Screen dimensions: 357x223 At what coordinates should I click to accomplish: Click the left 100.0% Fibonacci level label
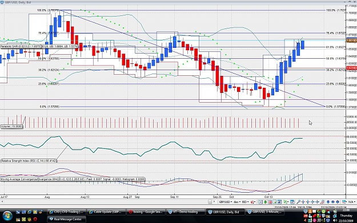click(x=48, y=10)
